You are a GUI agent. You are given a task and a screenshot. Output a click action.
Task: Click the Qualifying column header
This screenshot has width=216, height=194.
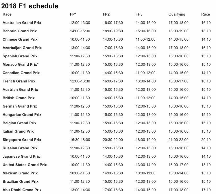pos(177,14)
